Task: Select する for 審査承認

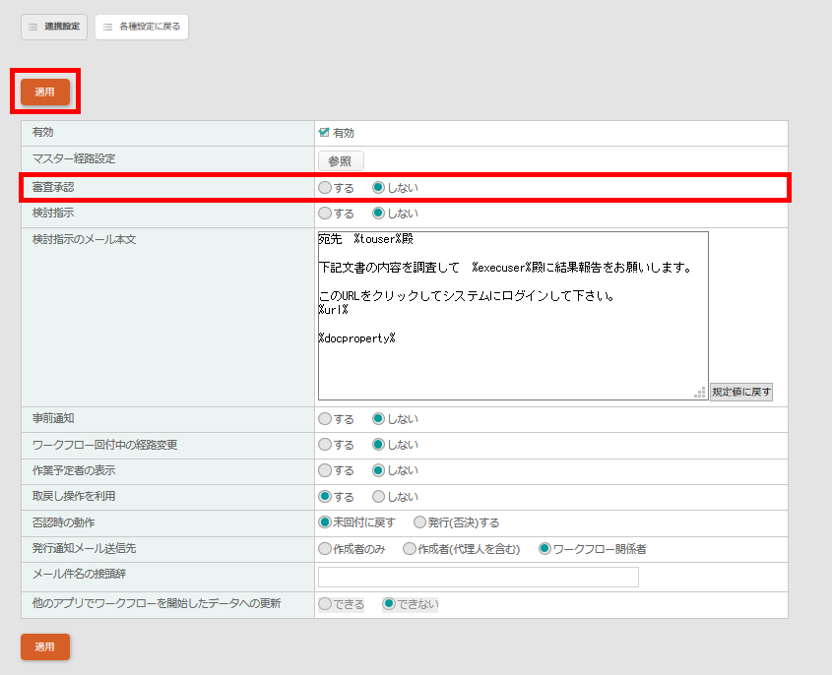Action: coord(325,187)
